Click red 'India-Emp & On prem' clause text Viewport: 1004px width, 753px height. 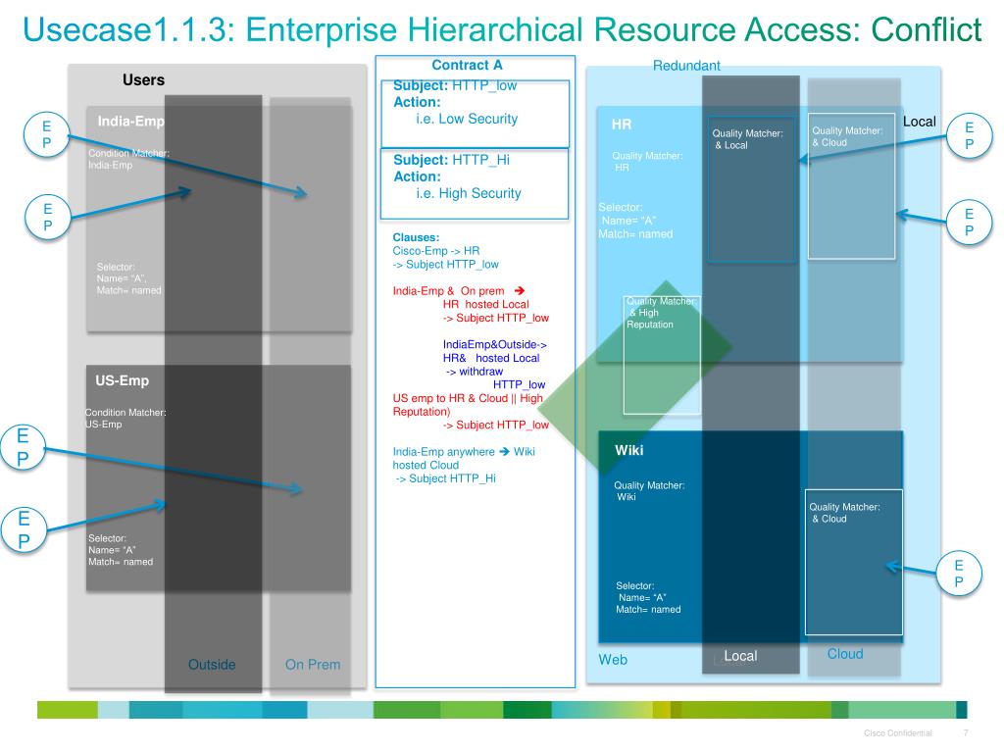(448, 290)
